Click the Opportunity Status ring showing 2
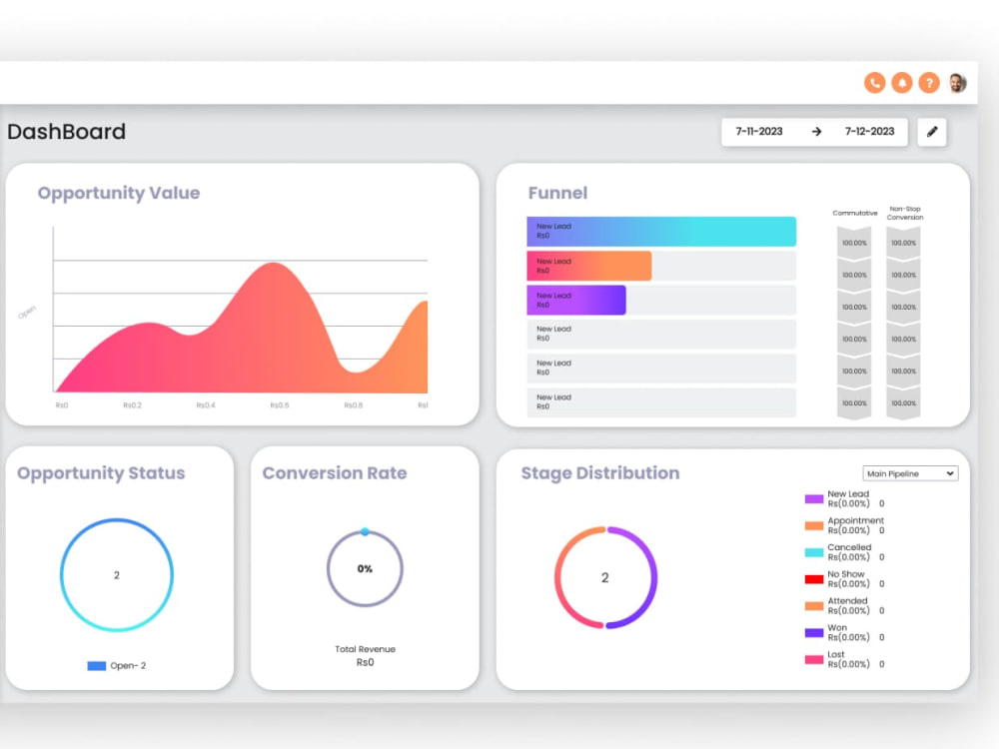Screen dimensions: 999x749 (x=117, y=575)
